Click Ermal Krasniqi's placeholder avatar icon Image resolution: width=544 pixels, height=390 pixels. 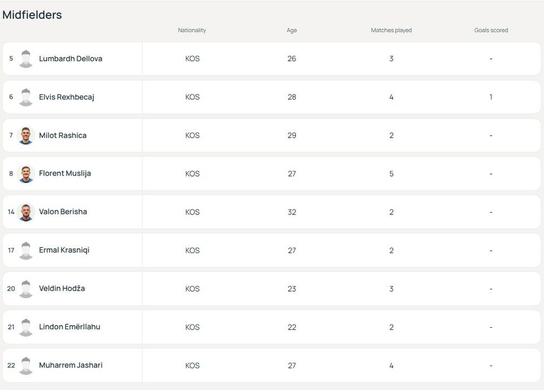click(26, 251)
